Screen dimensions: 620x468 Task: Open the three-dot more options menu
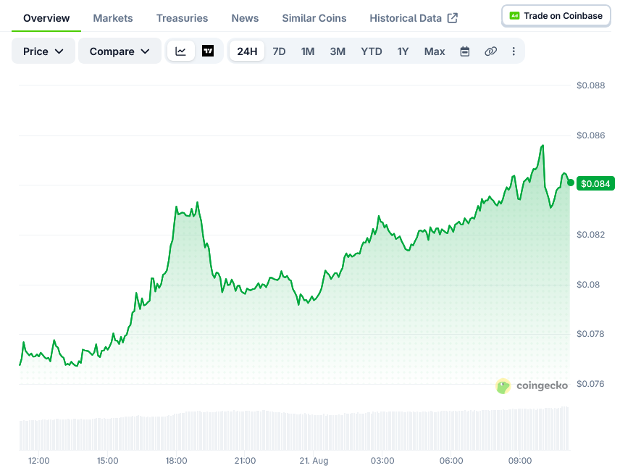[x=514, y=51]
